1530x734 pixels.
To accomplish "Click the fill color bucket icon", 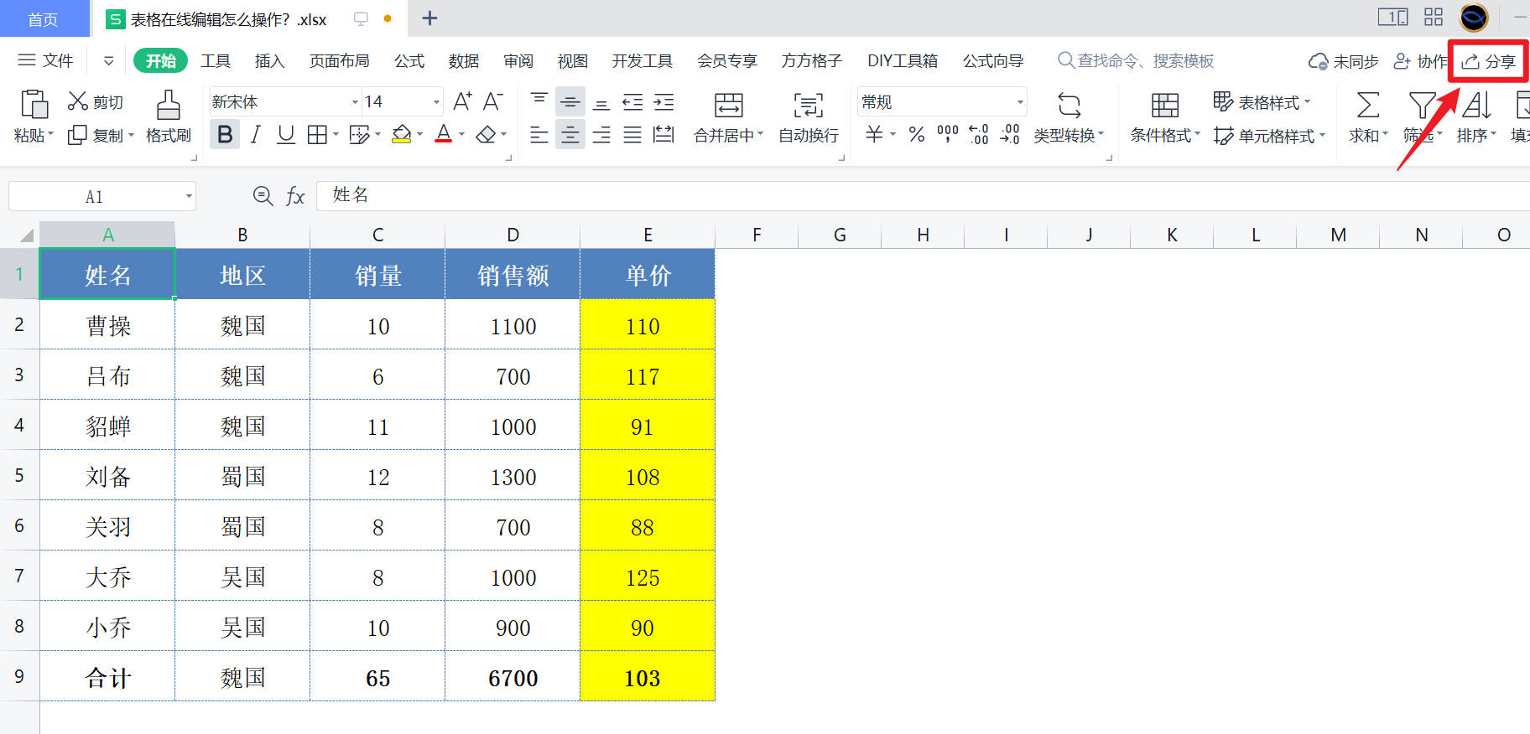I will (x=402, y=135).
